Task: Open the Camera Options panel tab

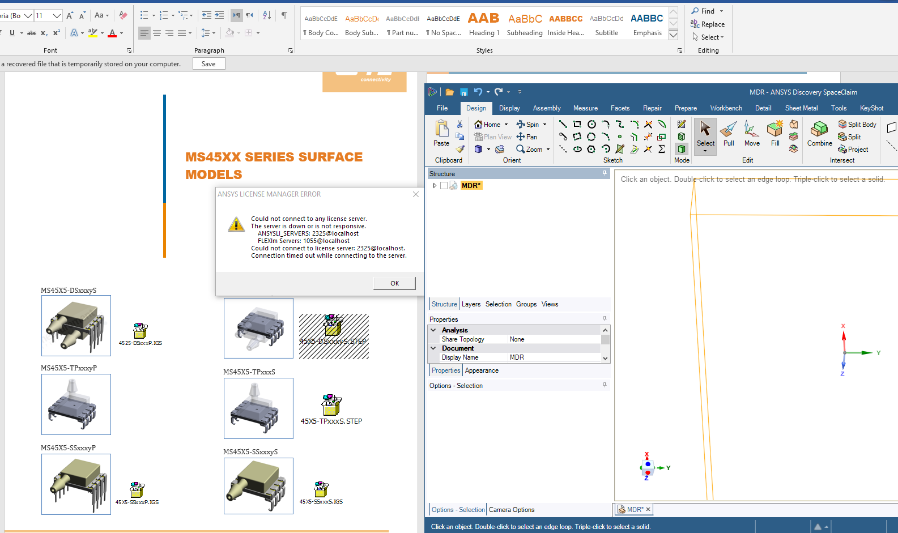Action: 512,510
